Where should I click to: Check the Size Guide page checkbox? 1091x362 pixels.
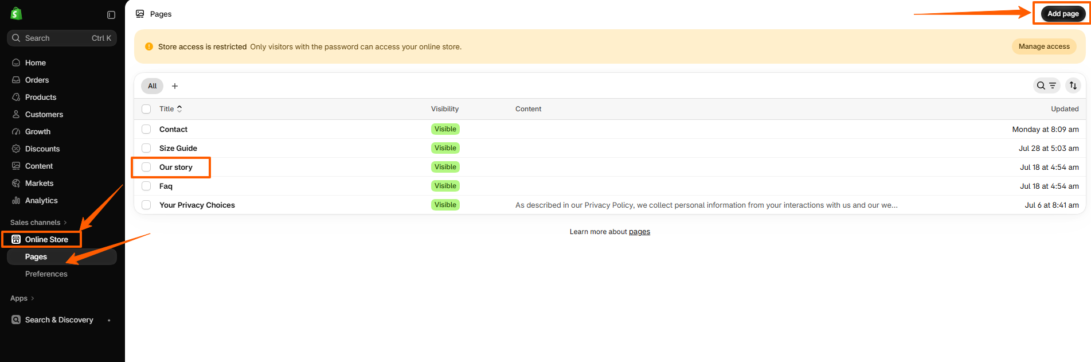[x=146, y=148]
